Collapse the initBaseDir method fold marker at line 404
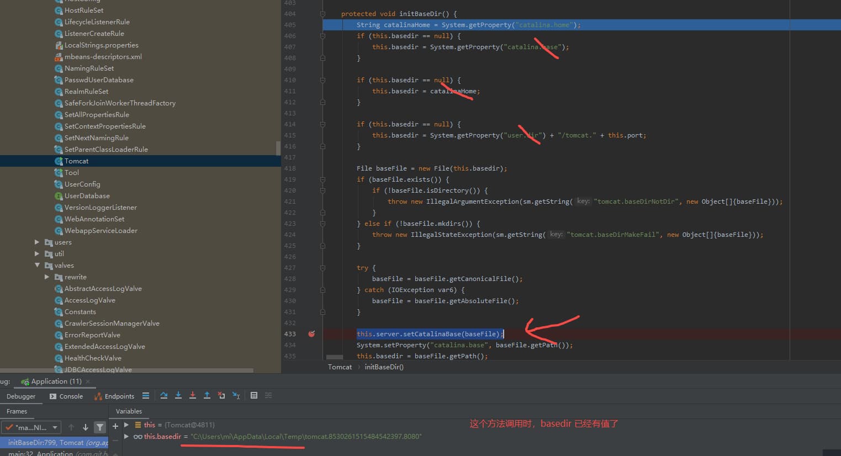Image resolution: width=841 pixels, height=456 pixels. 323,14
